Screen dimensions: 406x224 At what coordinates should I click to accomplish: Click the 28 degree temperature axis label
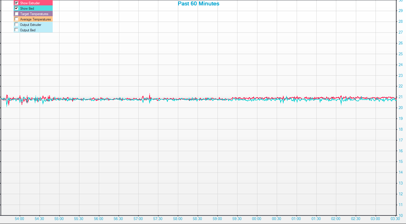click(400, 22)
